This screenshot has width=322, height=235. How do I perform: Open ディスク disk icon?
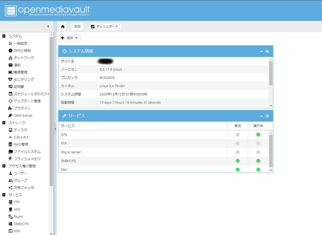click(11, 130)
